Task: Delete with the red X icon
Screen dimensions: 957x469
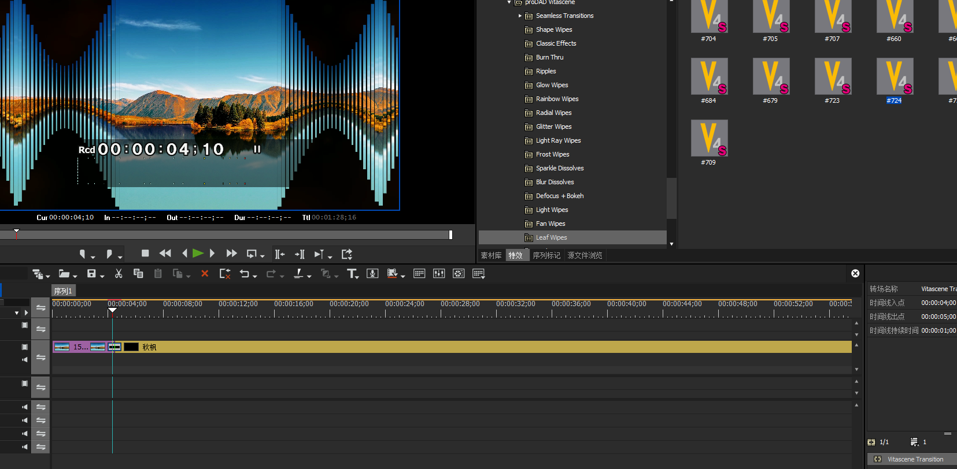Action: click(205, 274)
